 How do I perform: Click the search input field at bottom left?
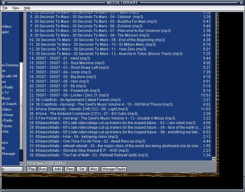coord(12,169)
